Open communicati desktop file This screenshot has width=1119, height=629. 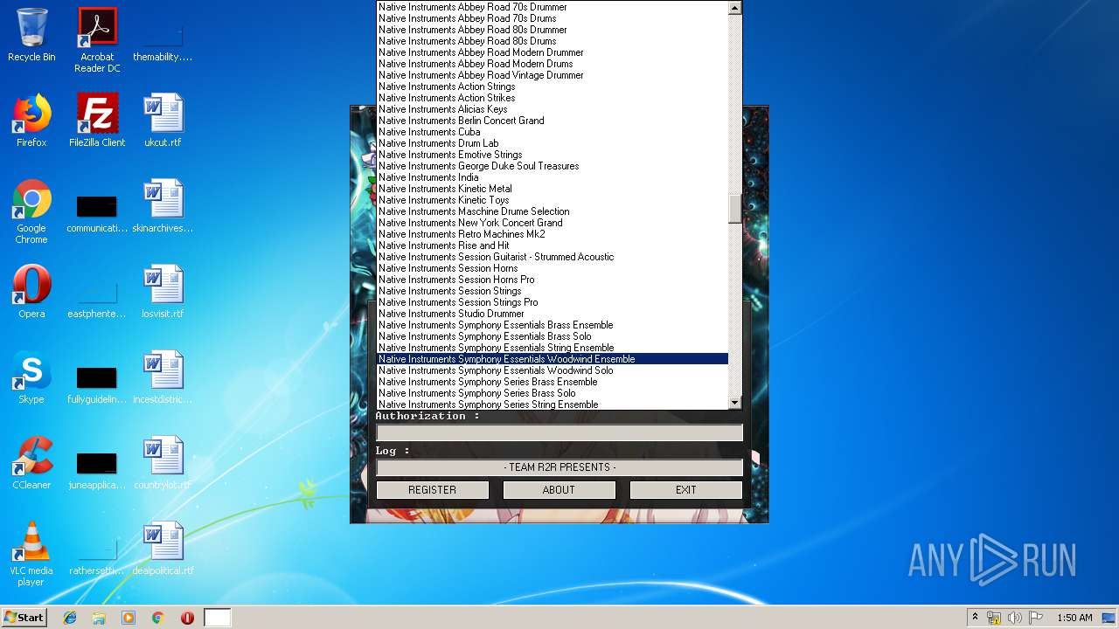pyautogui.click(x=97, y=211)
